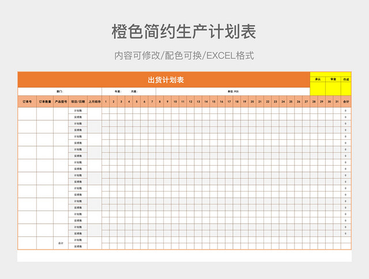Click the 月度: month field
The width and height of the screenshot is (369, 279).
(134, 91)
